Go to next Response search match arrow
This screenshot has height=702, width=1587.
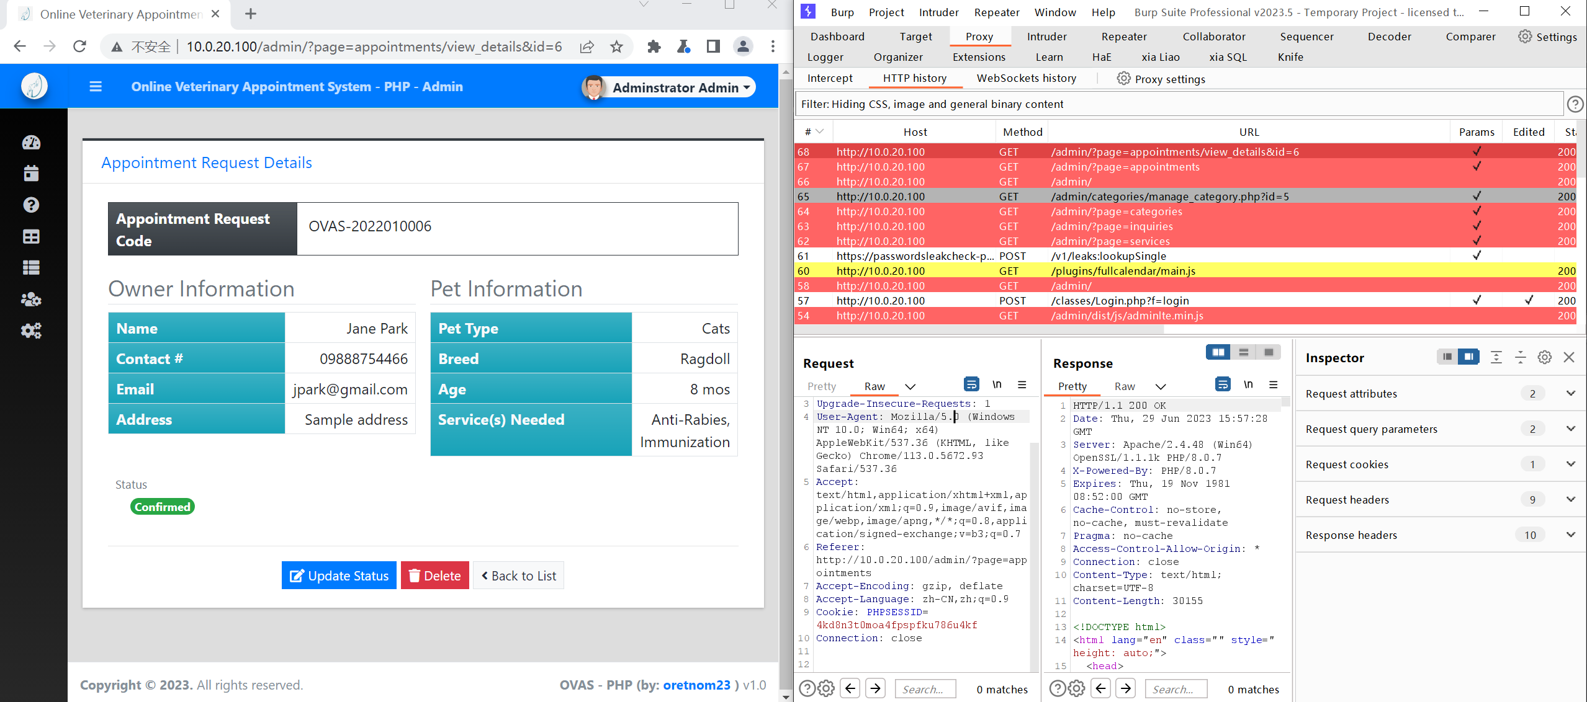coord(1126,688)
